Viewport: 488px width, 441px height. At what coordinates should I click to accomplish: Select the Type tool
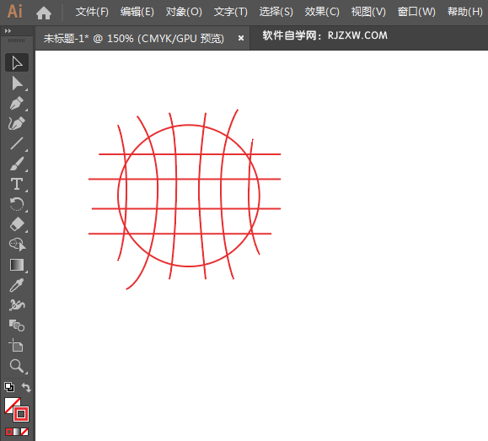pos(17,184)
